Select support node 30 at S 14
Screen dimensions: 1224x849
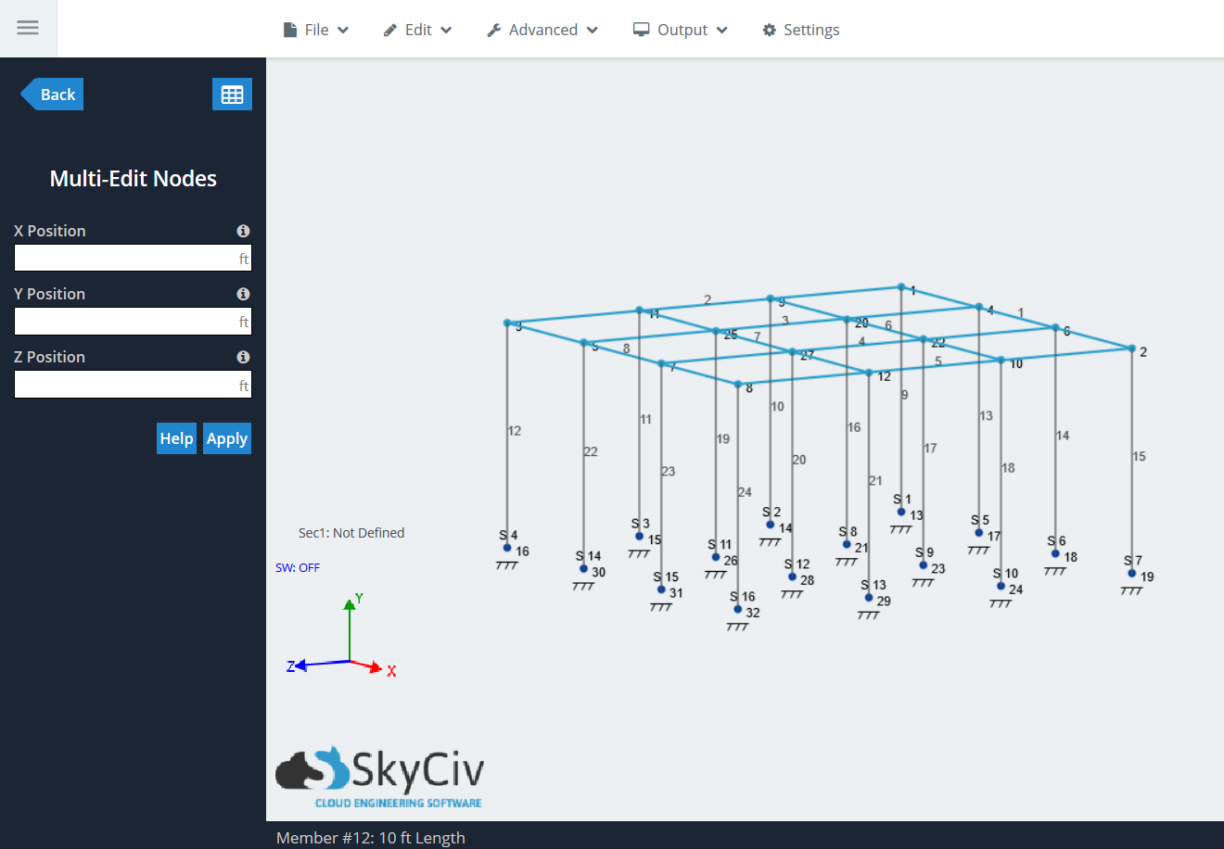[x=584, y=568]
